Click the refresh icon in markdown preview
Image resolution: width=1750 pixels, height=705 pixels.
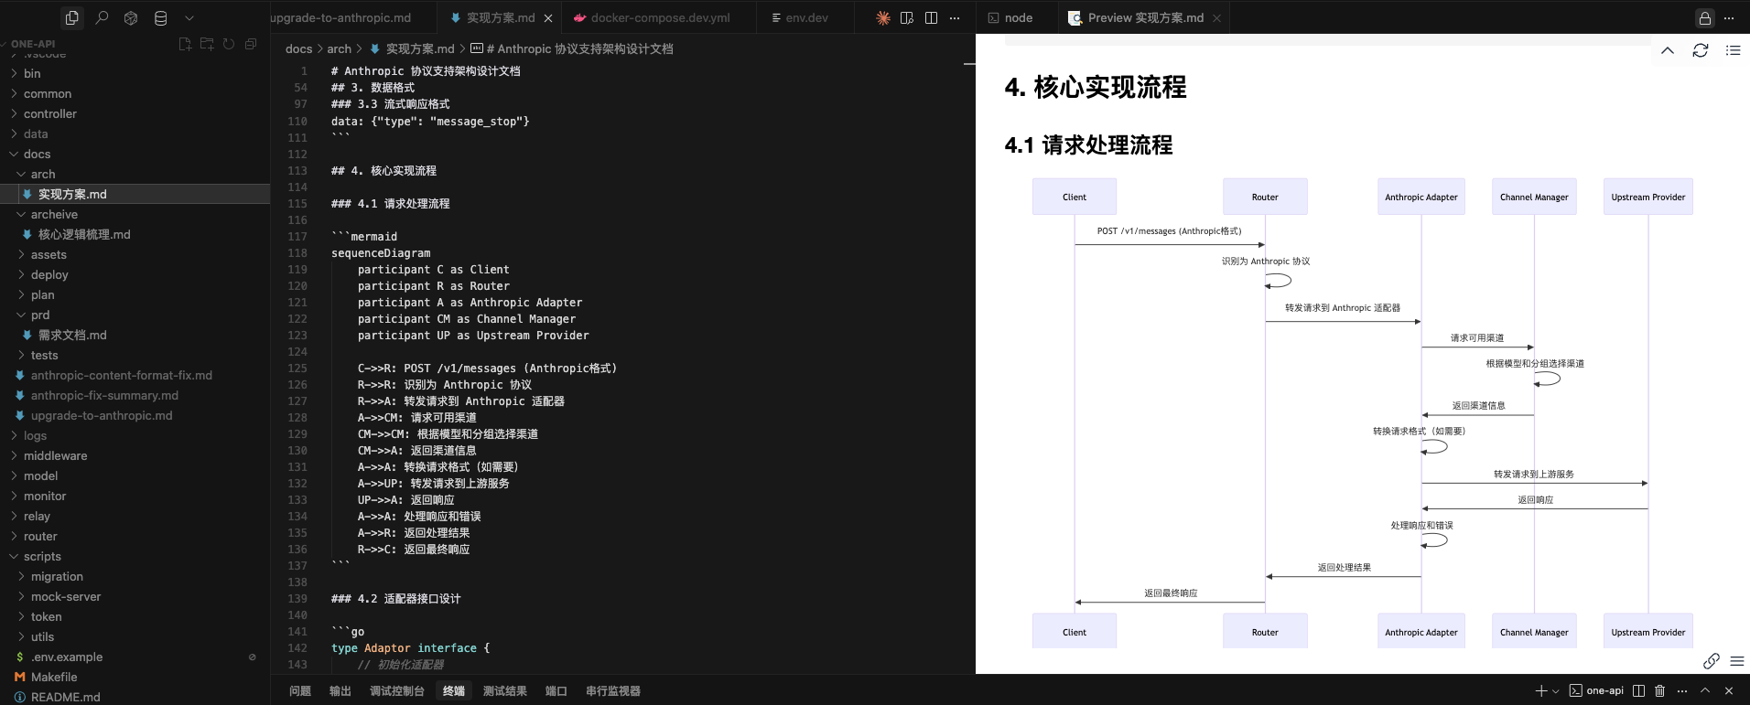(x=1700, y=50)
